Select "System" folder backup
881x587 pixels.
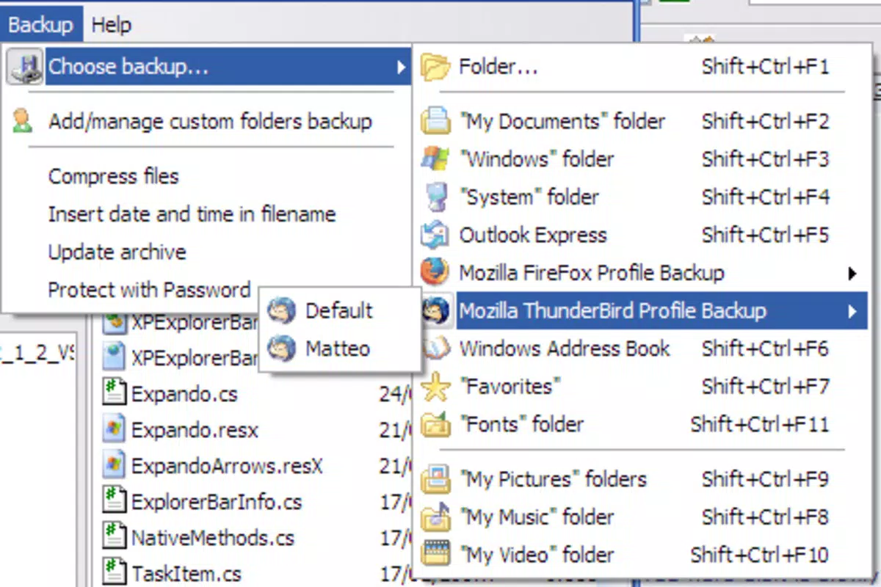click(x=529, y=197)
